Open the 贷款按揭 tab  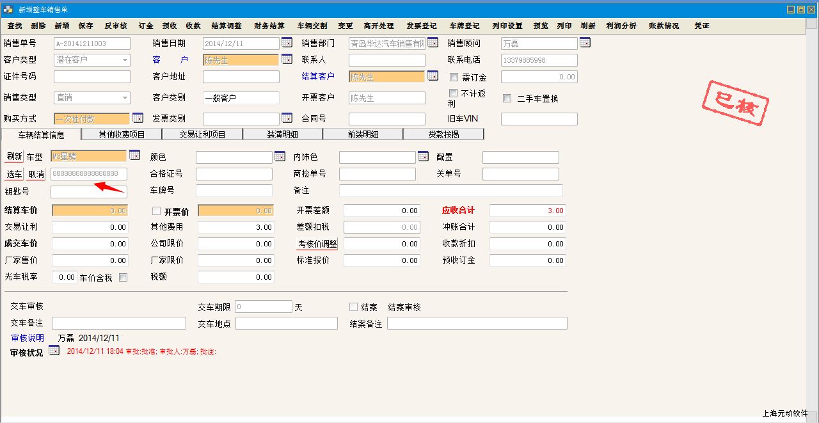tap(443, 134)
